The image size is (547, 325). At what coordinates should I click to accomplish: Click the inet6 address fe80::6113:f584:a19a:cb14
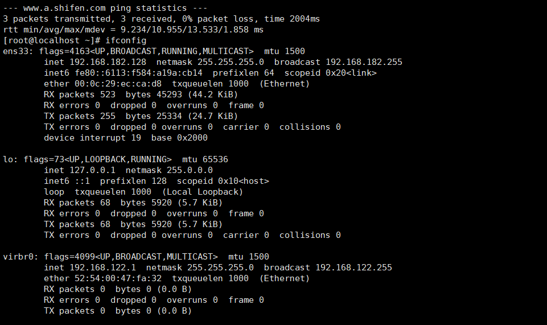coord(138,73)
